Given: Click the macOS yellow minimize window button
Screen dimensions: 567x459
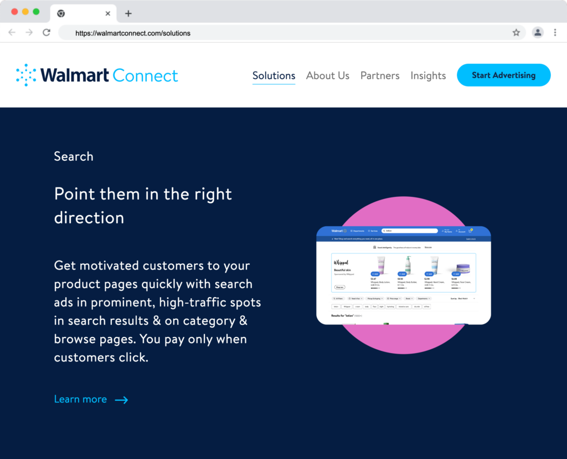Looking at the screenshot, I should coord(25,12).
